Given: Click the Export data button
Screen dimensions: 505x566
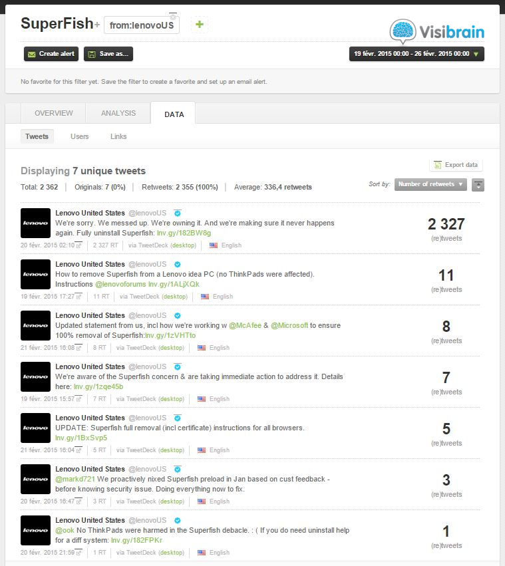Looking at the screenshot, I should click(x=456, y=165).
